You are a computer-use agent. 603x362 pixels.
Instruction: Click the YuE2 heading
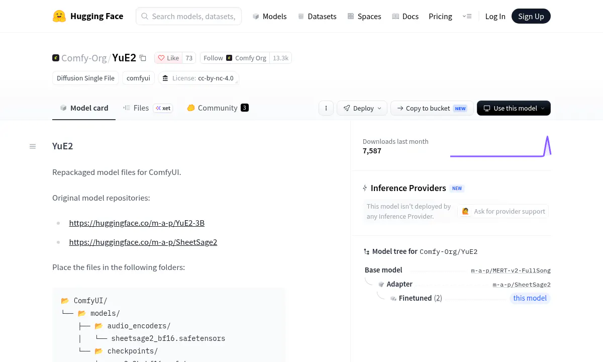tap(63, 146)
